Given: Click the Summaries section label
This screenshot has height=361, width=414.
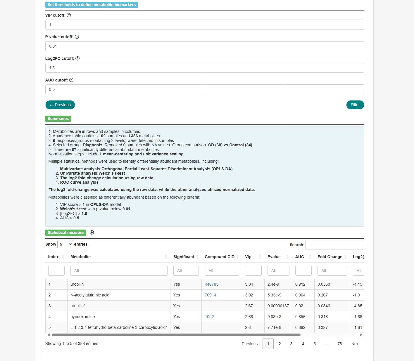Looking at the screenshot, I should [58, 119].
